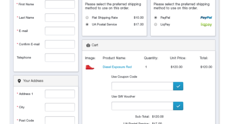Click the PayPal text label

point(165,17)
